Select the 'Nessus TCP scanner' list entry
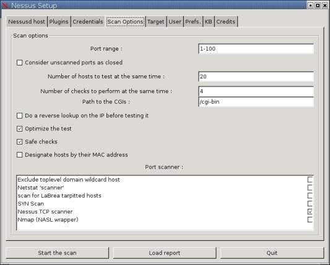 pos(45,211)
